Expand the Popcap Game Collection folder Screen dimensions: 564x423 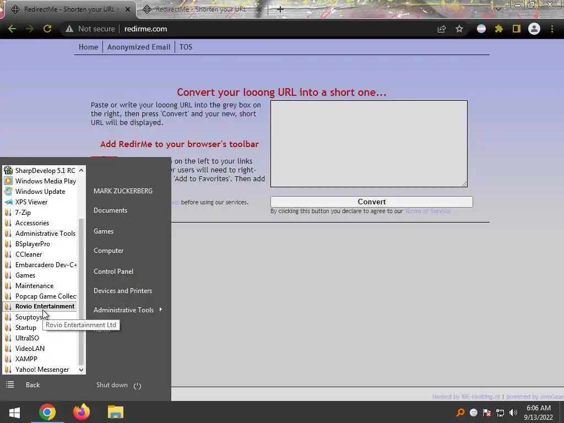click(x=40, y=296)
